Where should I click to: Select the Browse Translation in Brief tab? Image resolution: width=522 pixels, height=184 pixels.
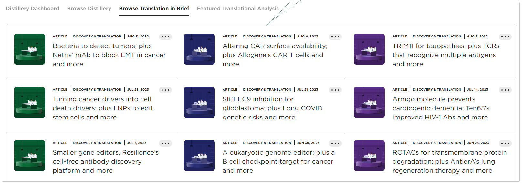(154, 9)
